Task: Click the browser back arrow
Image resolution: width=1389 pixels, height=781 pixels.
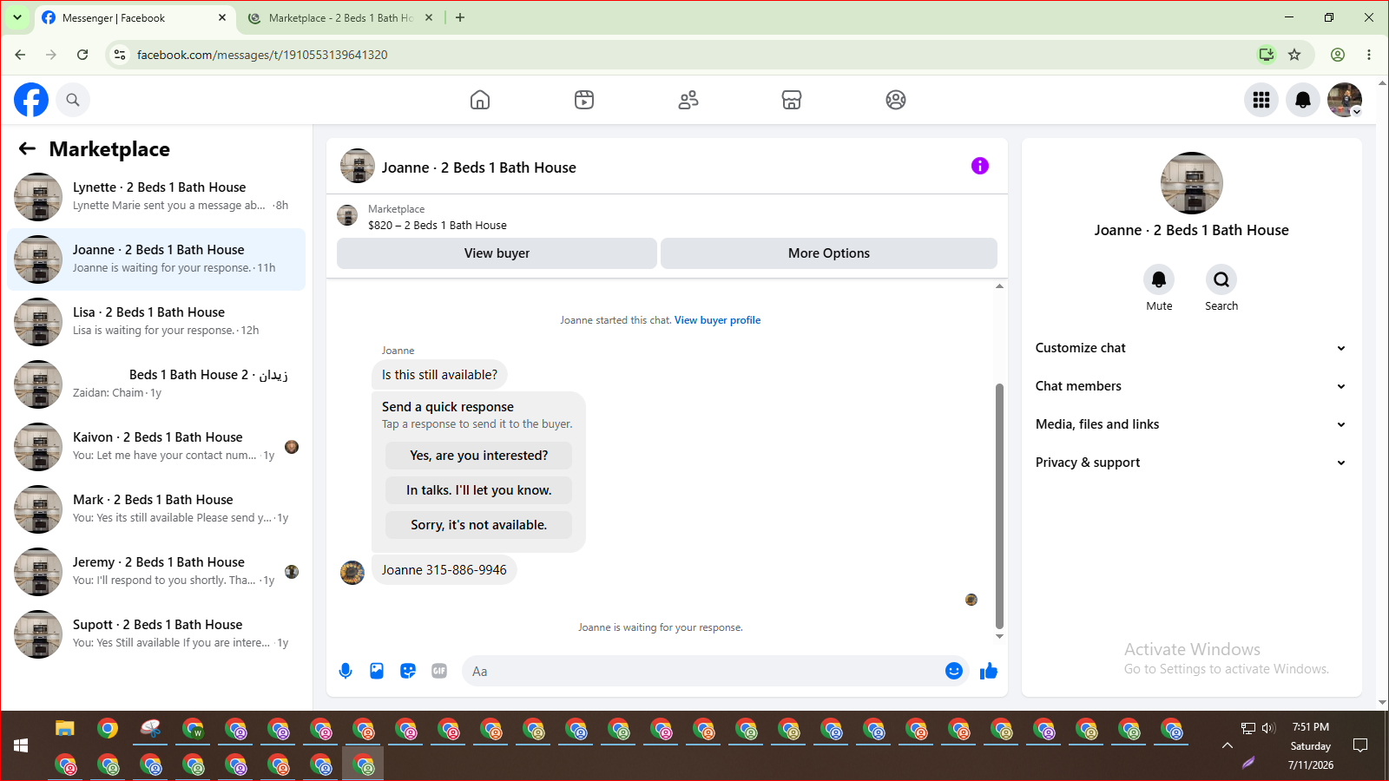Action: tap(20, 55)
